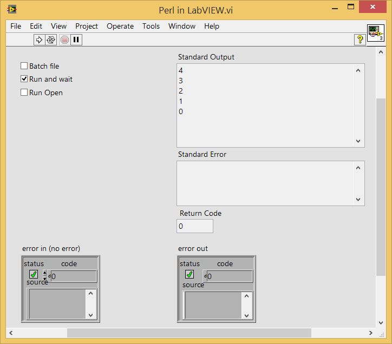Image resolution: width=392 pixels, height=344 pixels.
Task: Click window vertical scroll down arrow
Action: click(x=381, y=322)
